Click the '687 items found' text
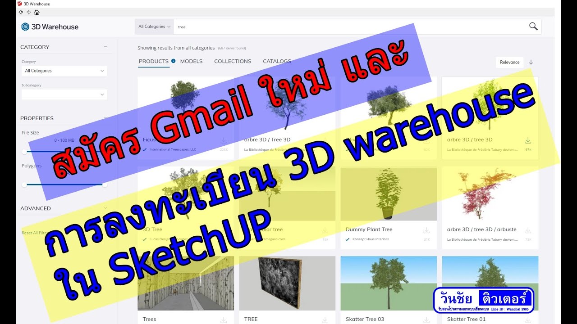Screen dimensions: 577x324 232,48
